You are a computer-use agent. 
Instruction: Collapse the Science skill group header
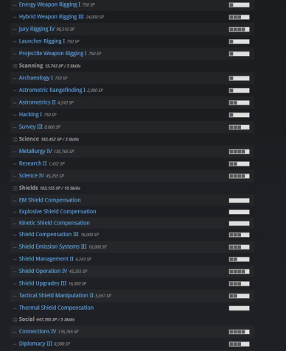(132, 139)
